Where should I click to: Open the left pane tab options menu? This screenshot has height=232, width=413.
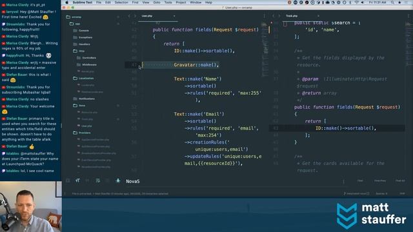pos(265,16)
